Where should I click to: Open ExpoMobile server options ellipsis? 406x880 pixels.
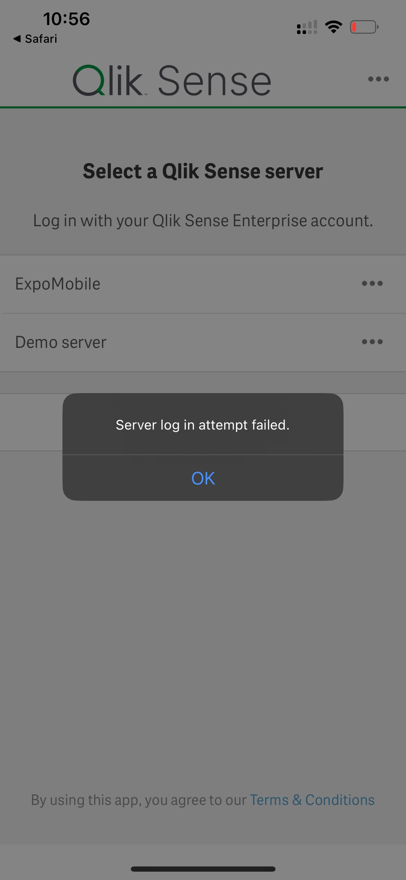(372, 284)
